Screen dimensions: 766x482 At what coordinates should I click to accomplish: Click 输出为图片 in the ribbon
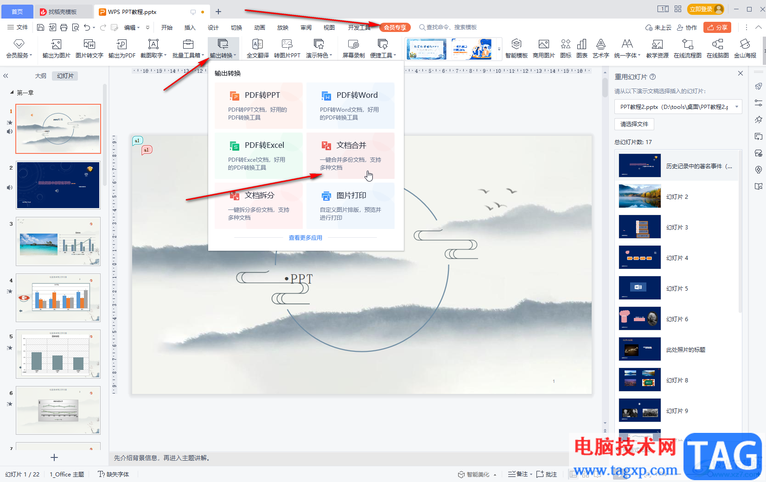coord(56,49)
